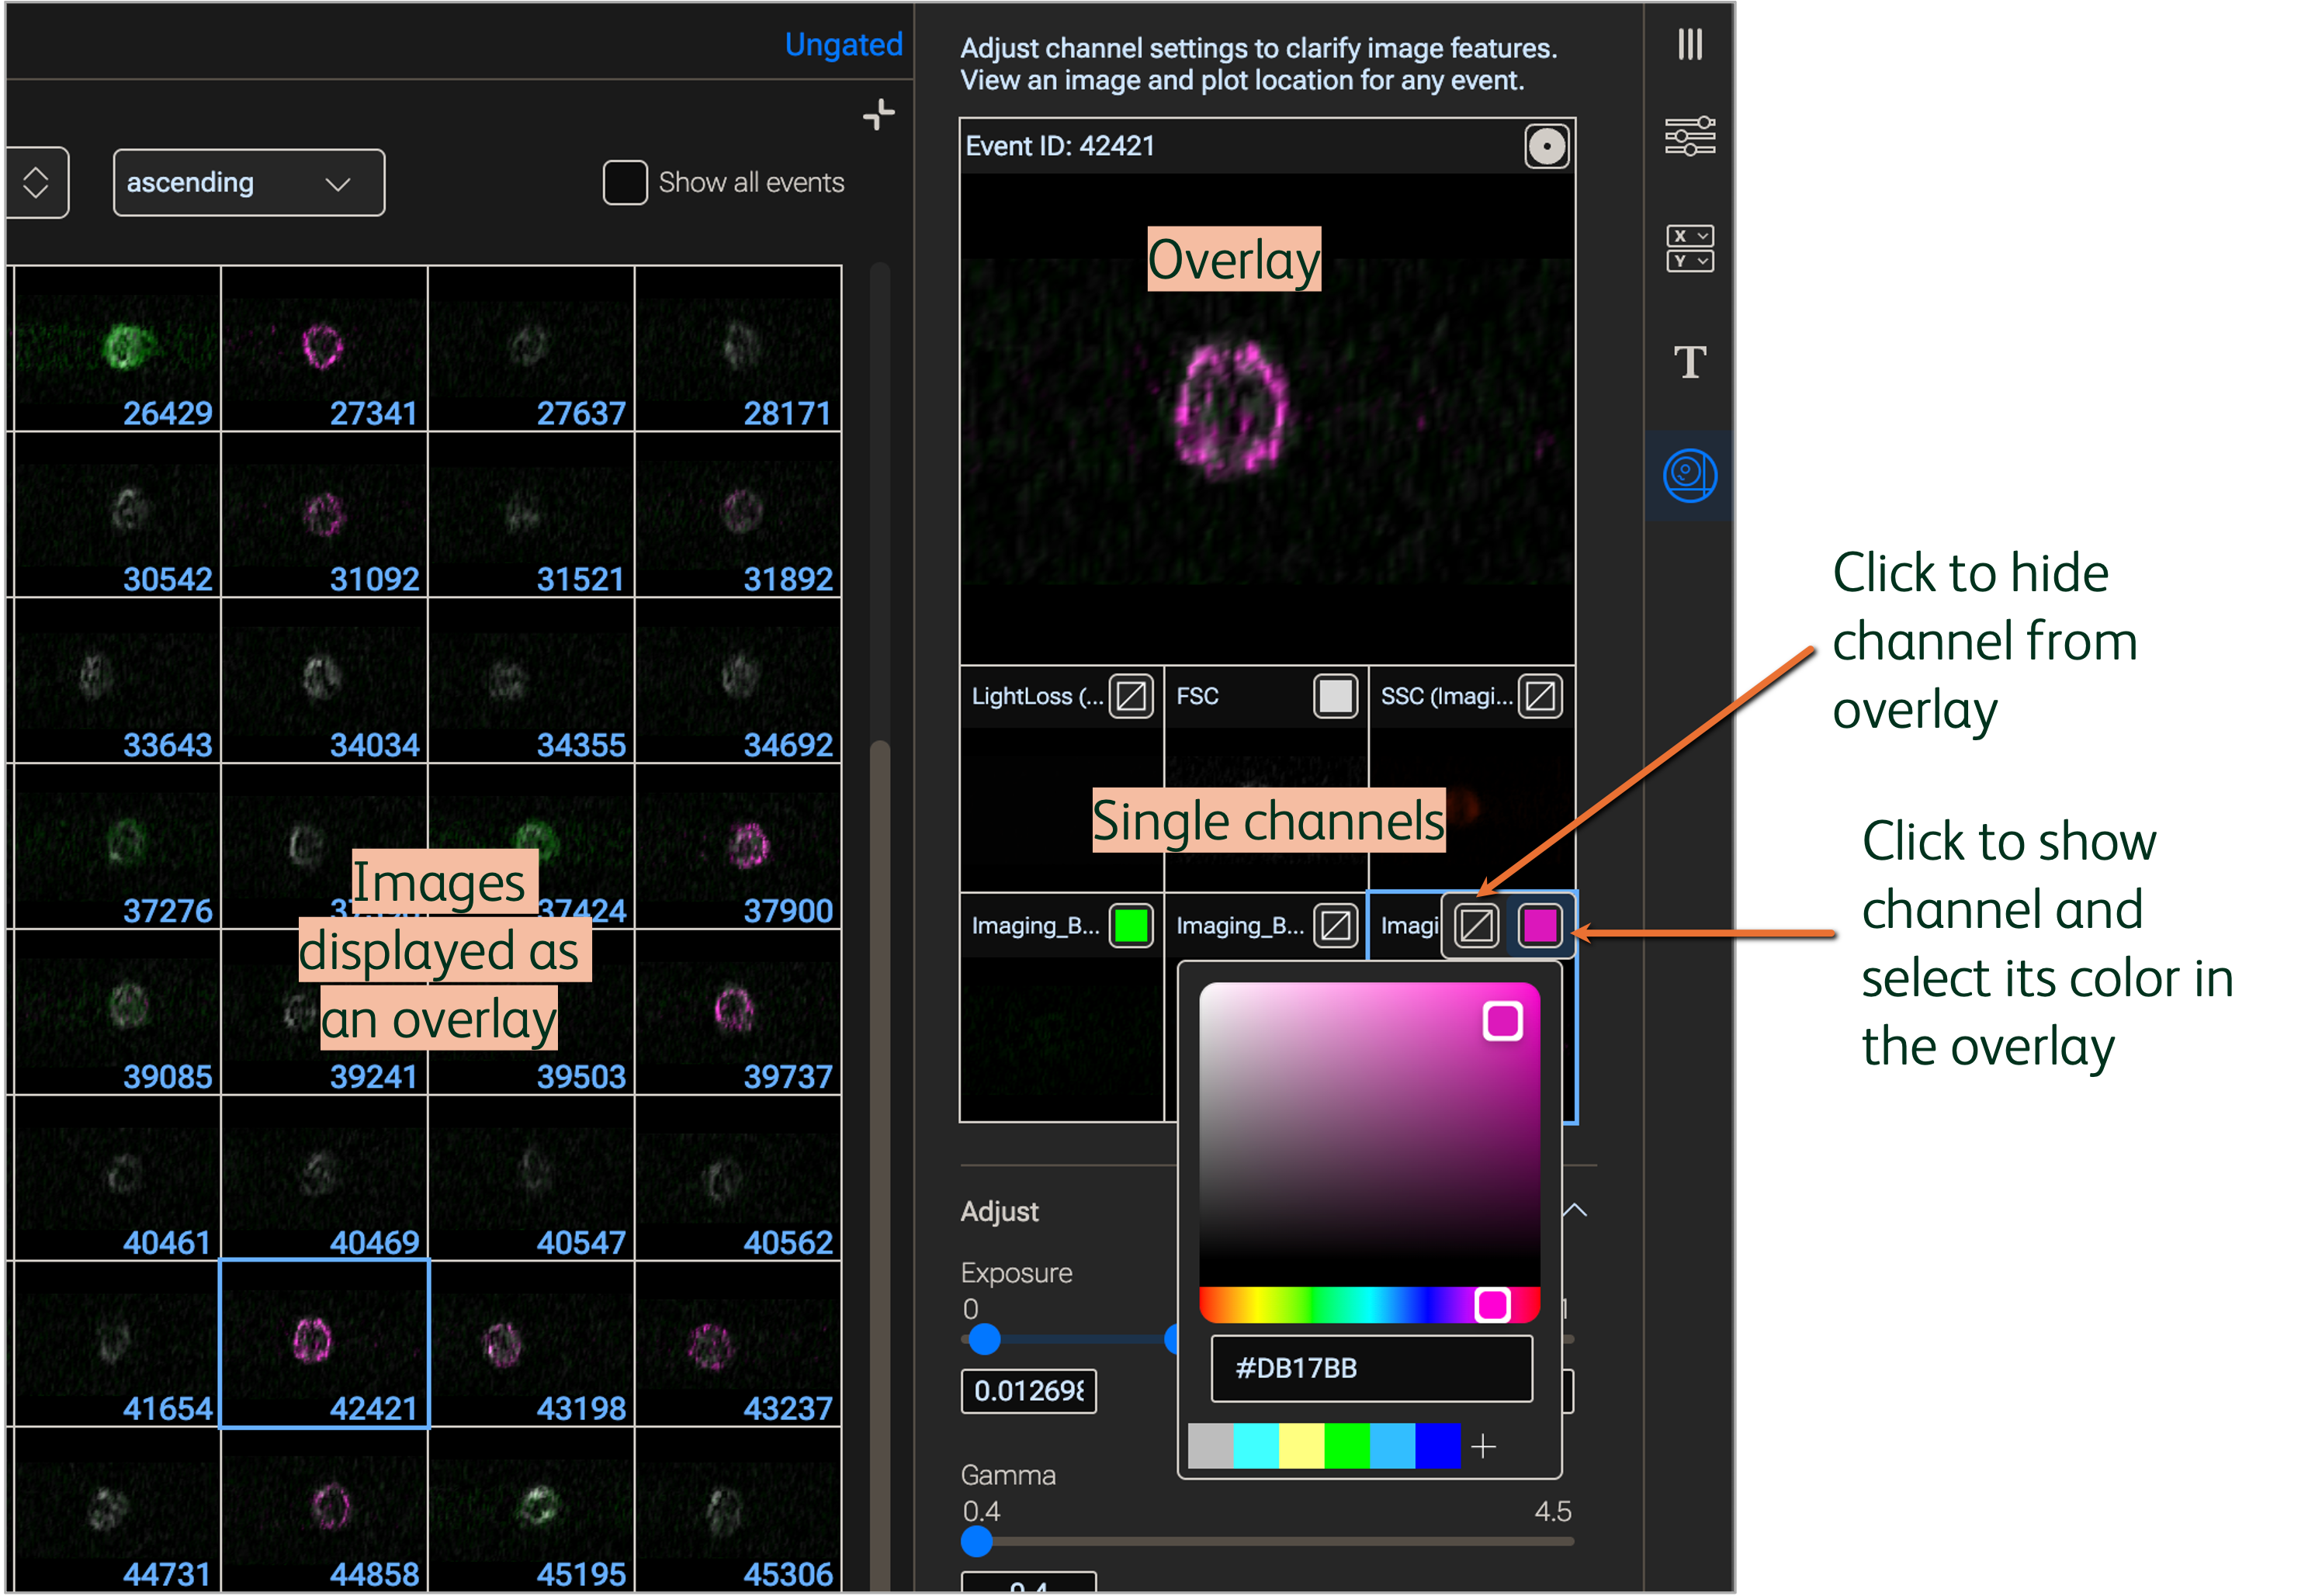Click the collapse arrows icon above the gallery
The image size is (2315, 1596).
pyautogui.click(x=878, y=114)
